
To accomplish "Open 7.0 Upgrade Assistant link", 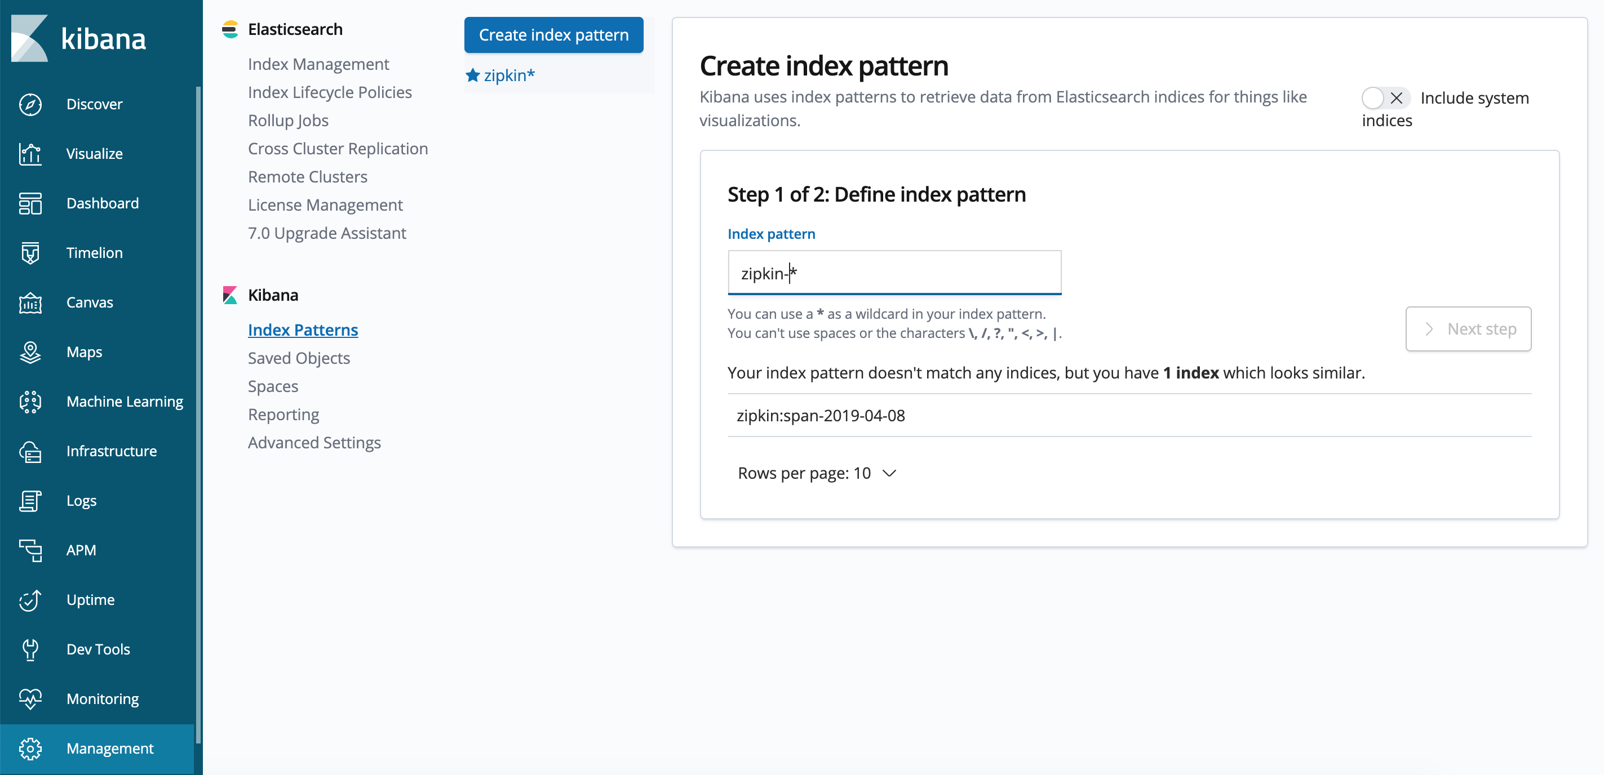I will click(x=327, y=233).
